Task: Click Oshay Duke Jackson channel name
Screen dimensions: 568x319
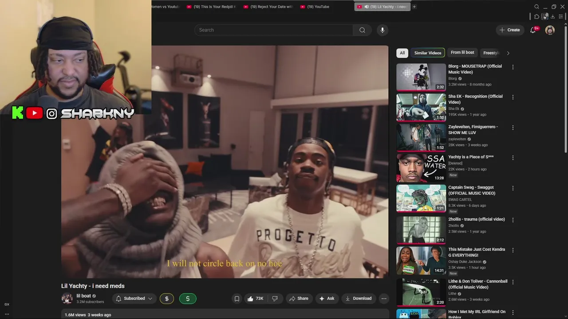Action: click(x=464, y=262)
